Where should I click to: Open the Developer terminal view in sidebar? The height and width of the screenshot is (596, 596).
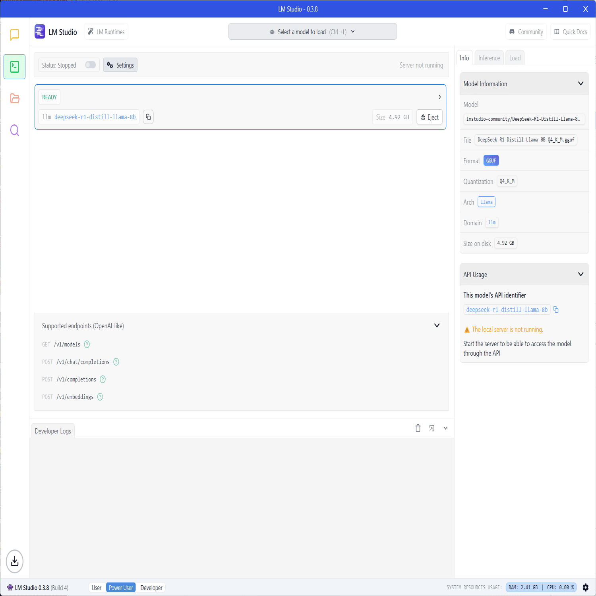point(15,67)
